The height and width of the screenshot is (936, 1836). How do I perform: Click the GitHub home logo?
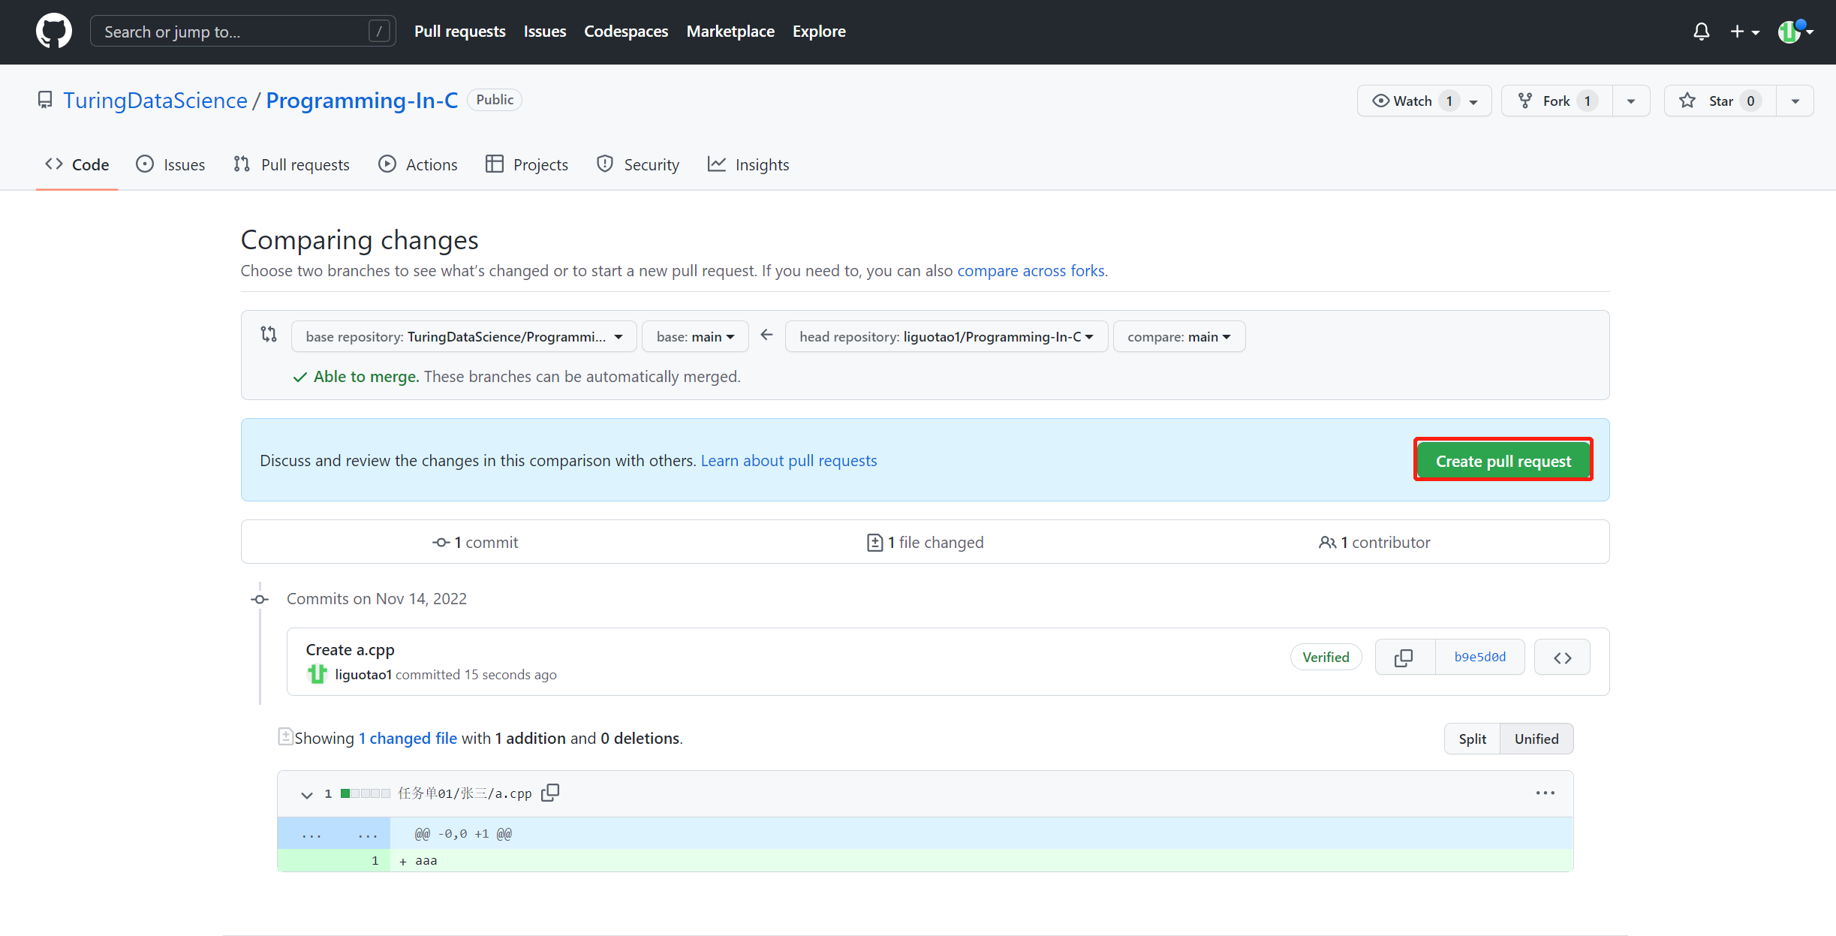53,31
